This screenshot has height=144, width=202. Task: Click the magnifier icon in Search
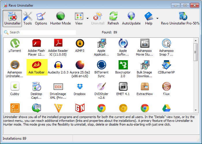(6, 32)
